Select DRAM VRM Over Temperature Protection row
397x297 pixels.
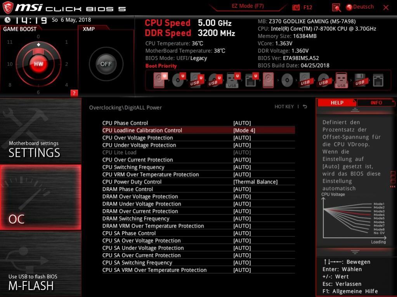pyautogui.click(x=199, y=226)
